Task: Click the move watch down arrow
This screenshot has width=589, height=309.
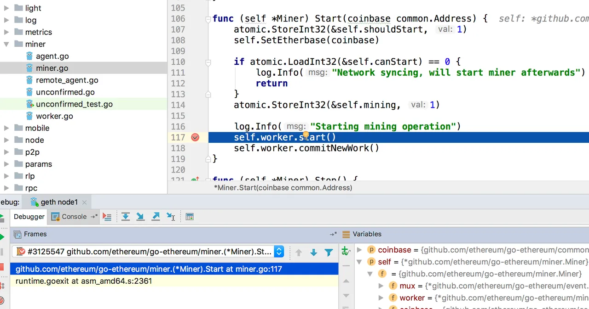Action: pyautogui.click(x=346, y=296)
